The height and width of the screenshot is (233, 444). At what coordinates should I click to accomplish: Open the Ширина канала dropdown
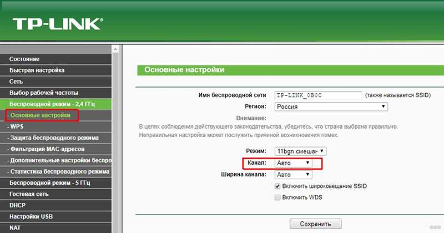click(x=293, y=175)
